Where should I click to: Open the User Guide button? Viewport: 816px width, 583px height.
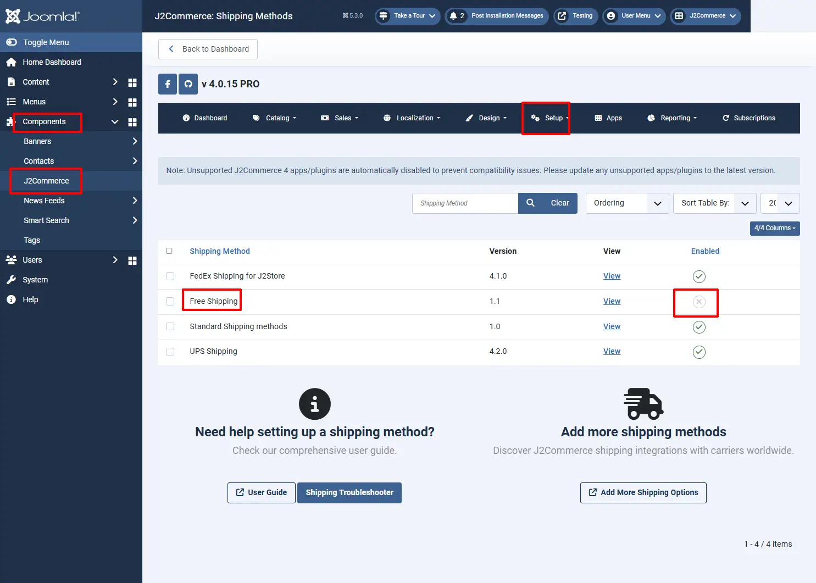pyautogui.click(x=262, y=492)
